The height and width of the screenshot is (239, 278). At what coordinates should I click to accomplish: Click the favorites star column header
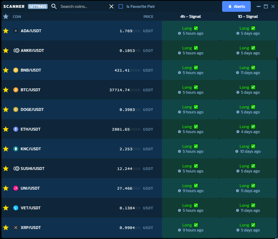[x=6, y=16]
